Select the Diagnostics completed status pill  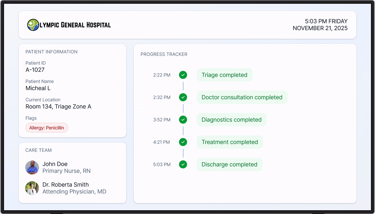(231, 120)
